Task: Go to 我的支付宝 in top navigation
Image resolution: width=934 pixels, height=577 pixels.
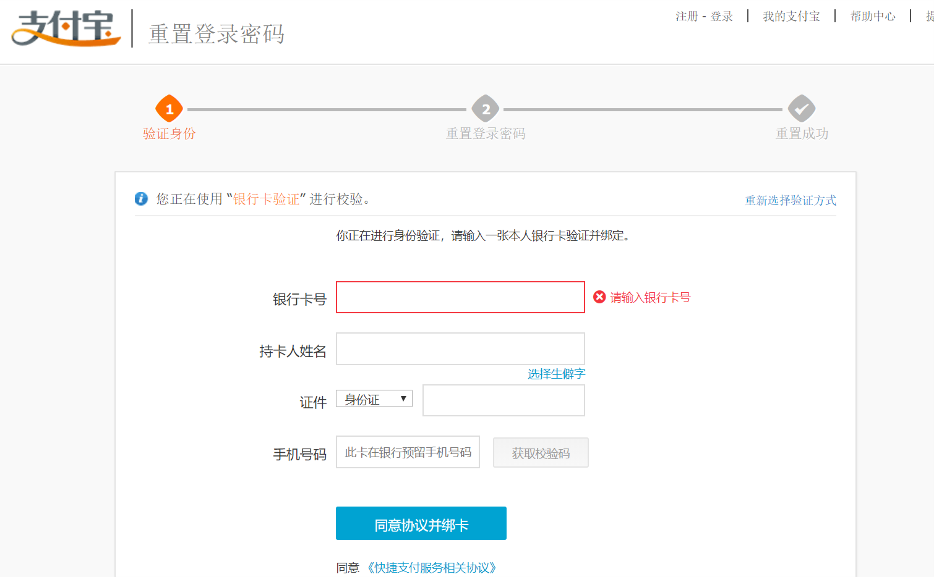Action: point(791,17)
